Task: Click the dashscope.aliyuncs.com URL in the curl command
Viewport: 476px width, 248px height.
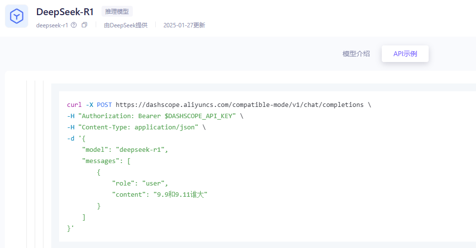Action: point(240,105)
